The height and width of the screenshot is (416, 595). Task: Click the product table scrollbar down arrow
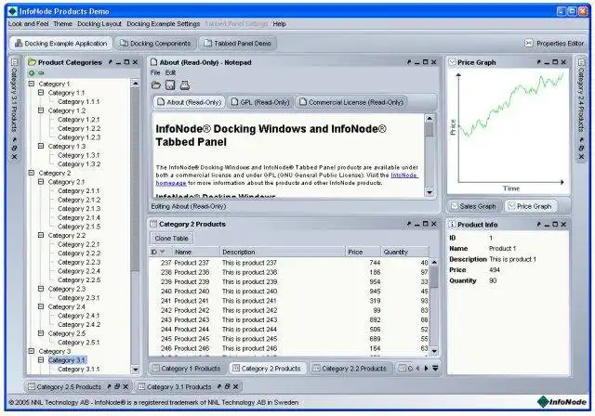point(434,351)
